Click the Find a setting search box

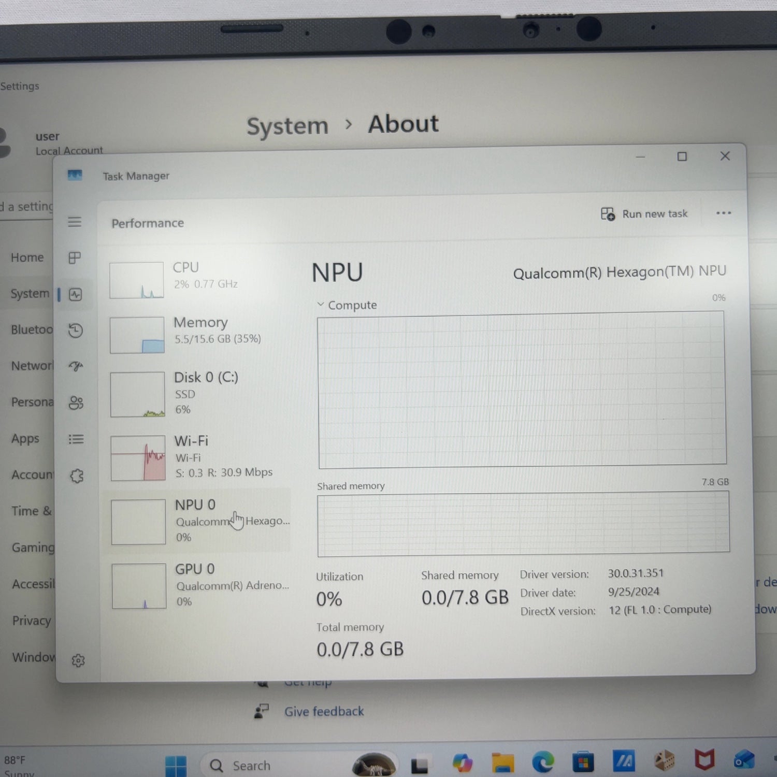click(x=26, y=207)
